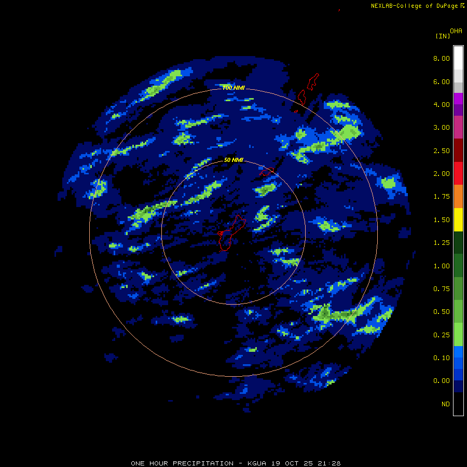This screenshot has width=467, height=467.
Task: Click the 50 NMI range ring label
Action: tap(233, 160)
